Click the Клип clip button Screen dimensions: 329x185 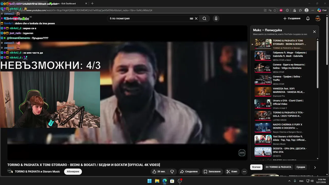click(x=232, y=171)
